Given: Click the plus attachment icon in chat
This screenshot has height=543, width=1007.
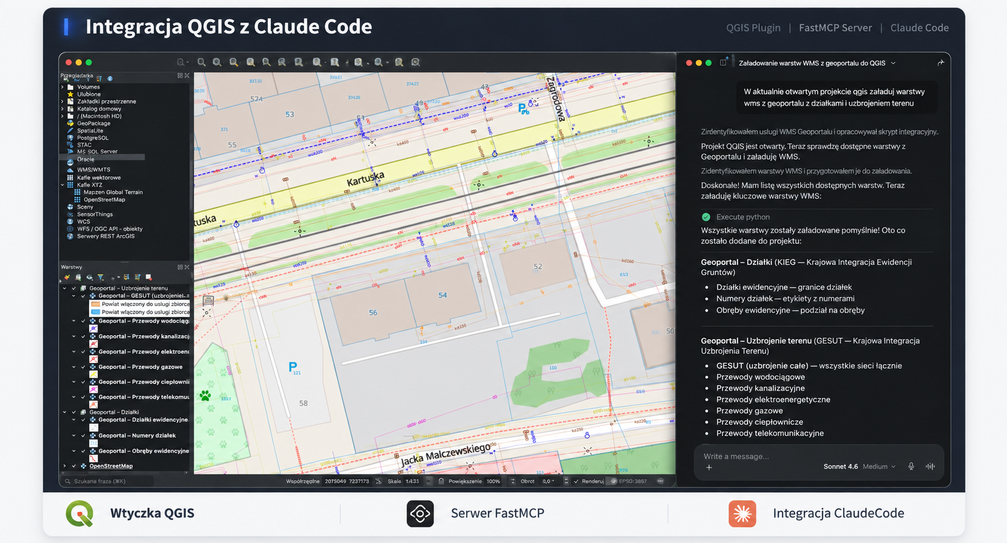Looking at the screenshot, I should (x=709, y=468).
